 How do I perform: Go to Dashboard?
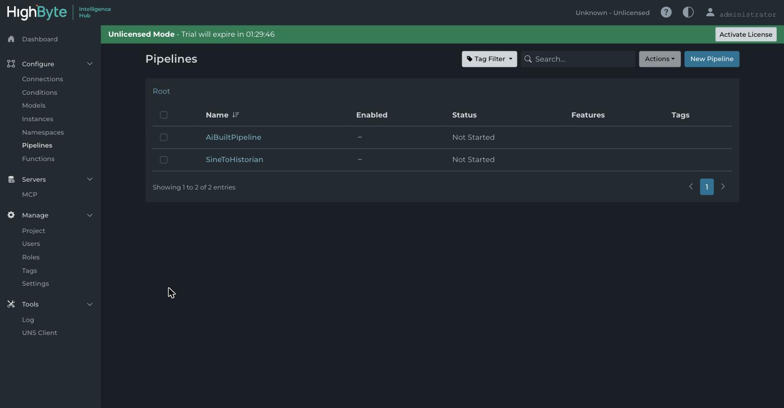click(x=40, y=39)
